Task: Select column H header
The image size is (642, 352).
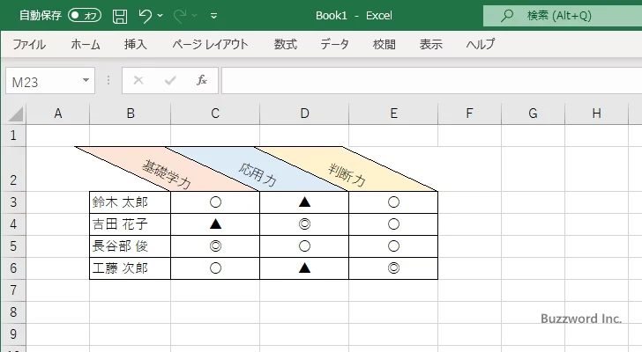Action: [x=596, y=114]
